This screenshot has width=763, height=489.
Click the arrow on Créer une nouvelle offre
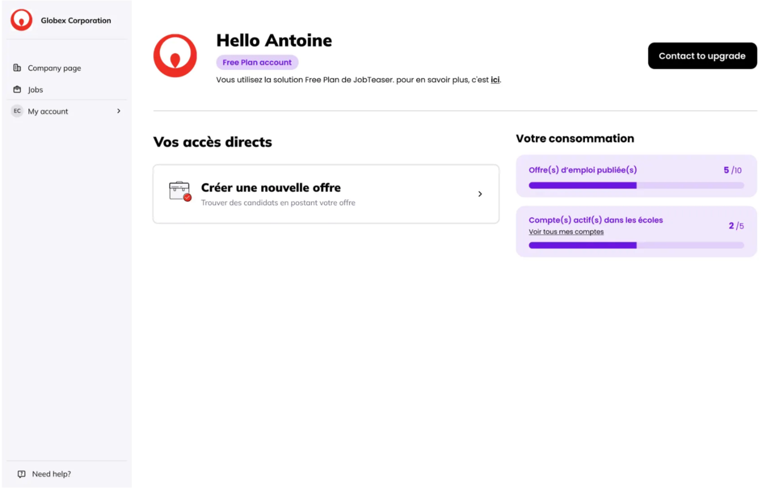pyautogui.click(x=480, y=194)
